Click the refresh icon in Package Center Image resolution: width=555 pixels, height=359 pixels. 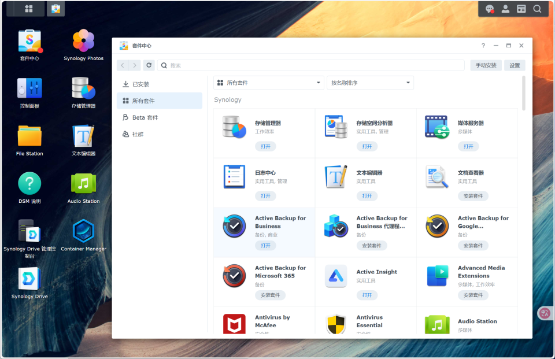coord(149,65)
